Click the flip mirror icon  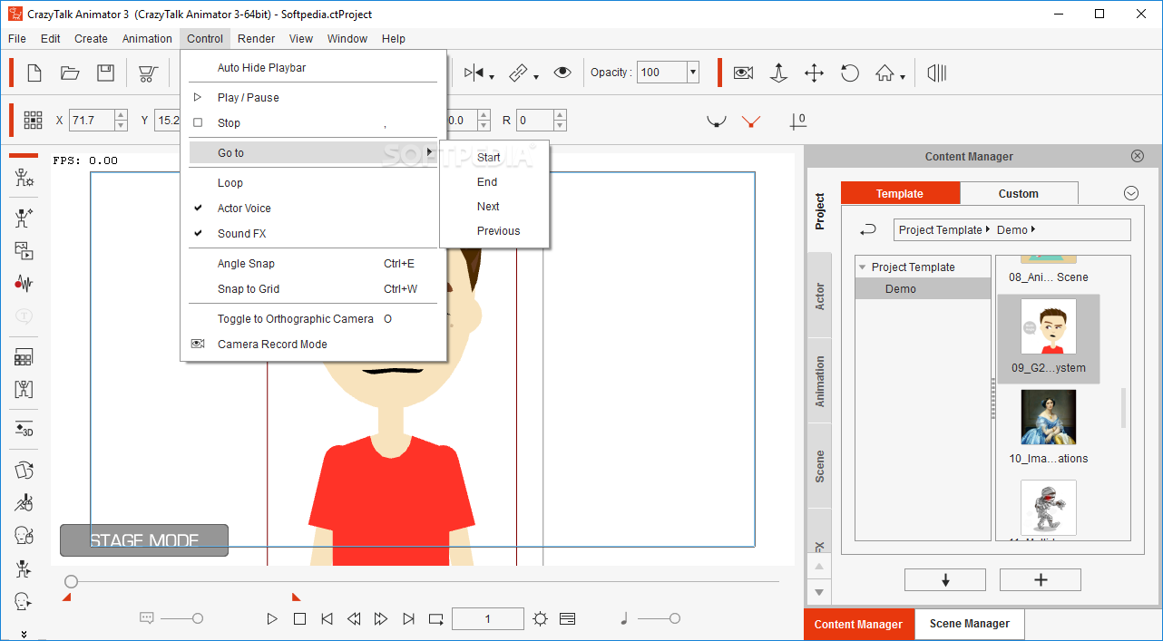[474, 73]
